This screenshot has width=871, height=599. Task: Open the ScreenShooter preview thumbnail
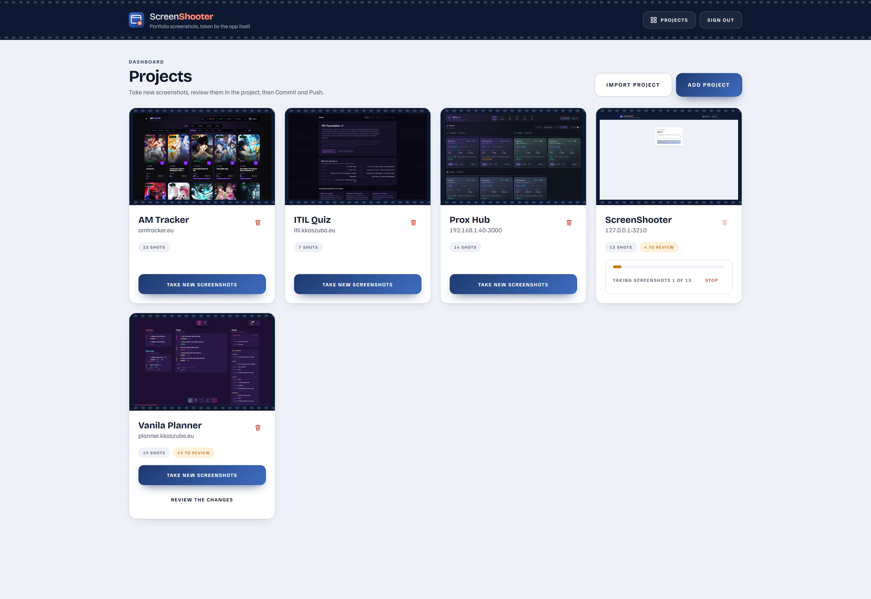click(669, 156)
